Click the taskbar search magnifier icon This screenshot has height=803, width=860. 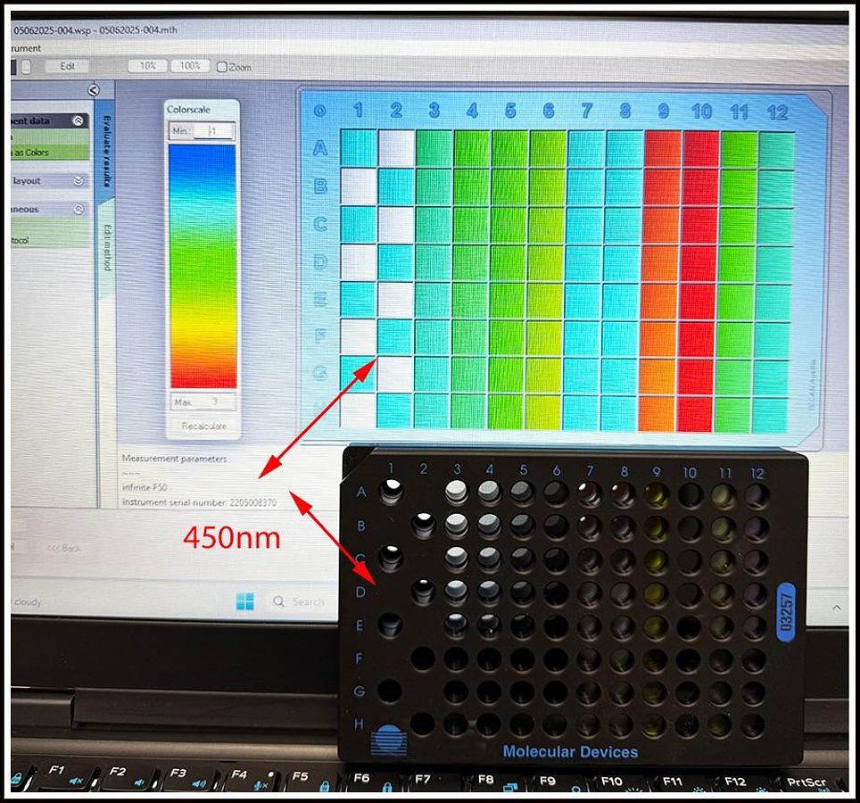(279, 602)
